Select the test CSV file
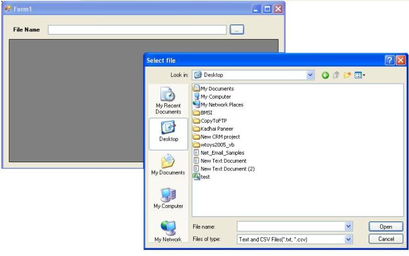The image size is (409, 256). click(201, 177)
